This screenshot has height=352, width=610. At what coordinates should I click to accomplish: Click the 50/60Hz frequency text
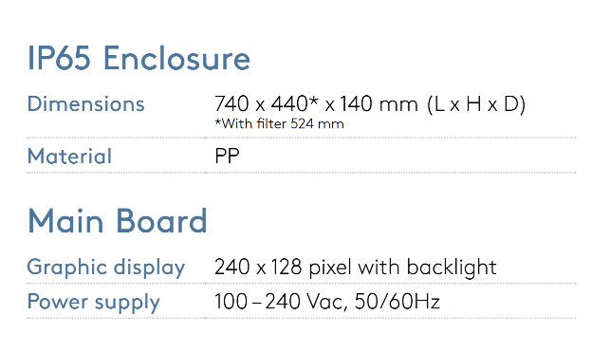pos(397,302)
